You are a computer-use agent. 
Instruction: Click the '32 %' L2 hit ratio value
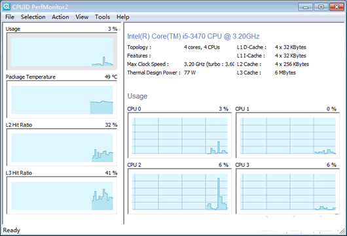pos(111,125)
